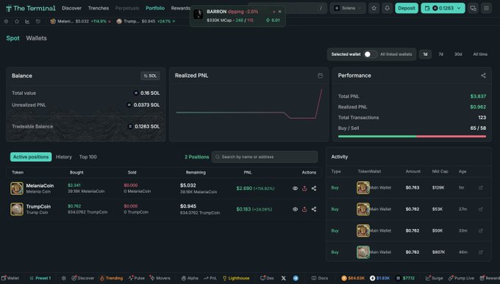Open Lighthouse in the bottom bar
Viewport: 500px width, 284px height.
pos(236,278)
